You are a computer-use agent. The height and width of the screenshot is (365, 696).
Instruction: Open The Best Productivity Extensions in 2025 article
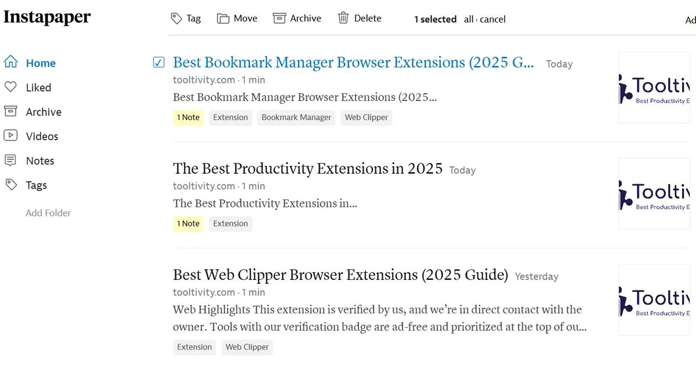[x=307, y=169]
